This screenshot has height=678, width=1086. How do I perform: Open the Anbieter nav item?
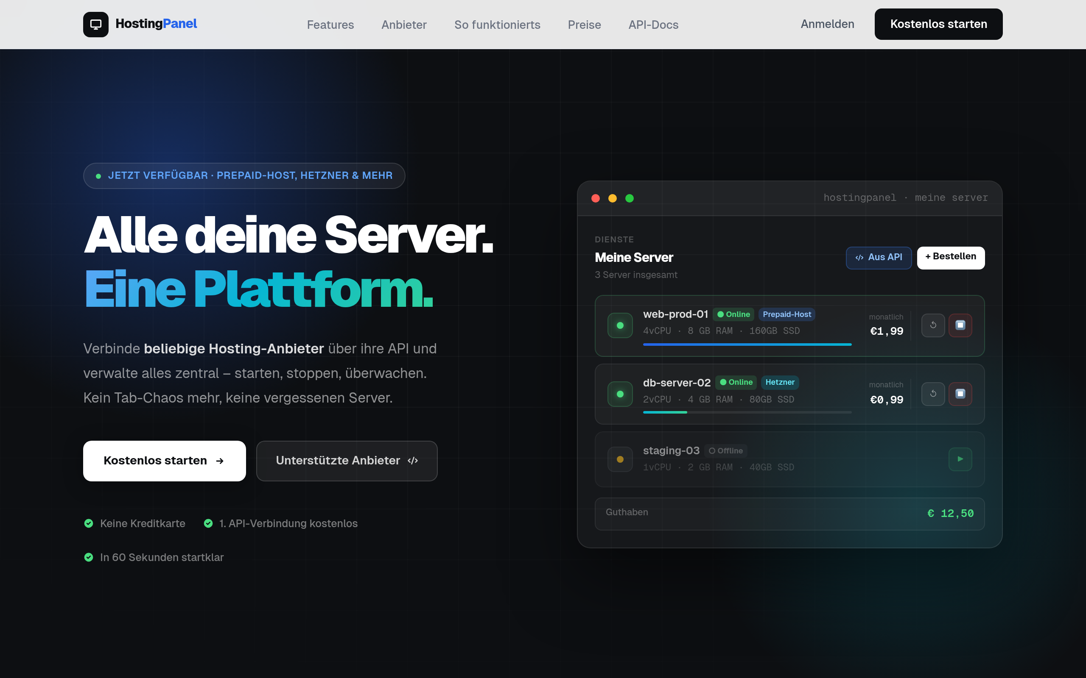tap(404, 25)
